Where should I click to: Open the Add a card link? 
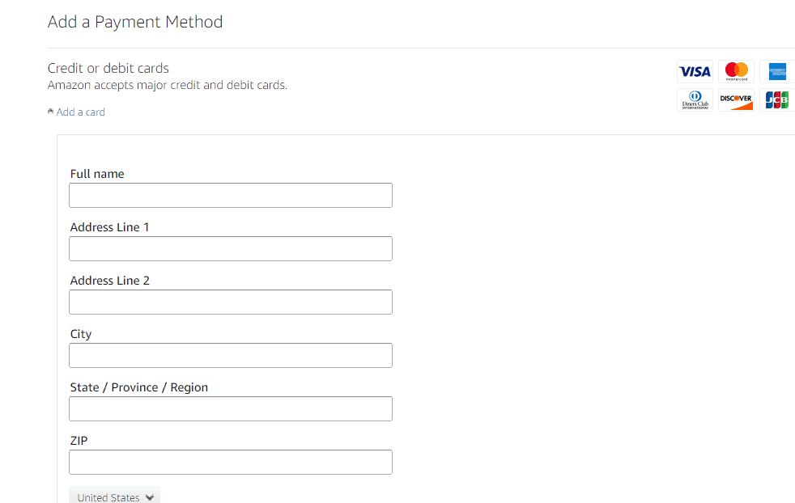point(81,112)
